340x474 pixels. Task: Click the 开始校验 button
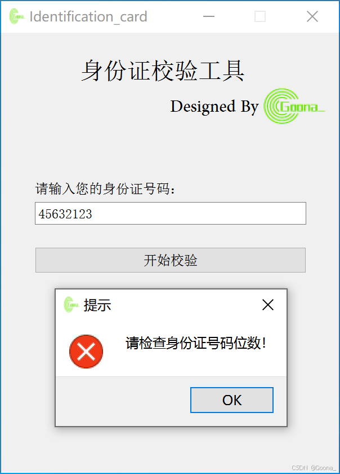point(171,260)
